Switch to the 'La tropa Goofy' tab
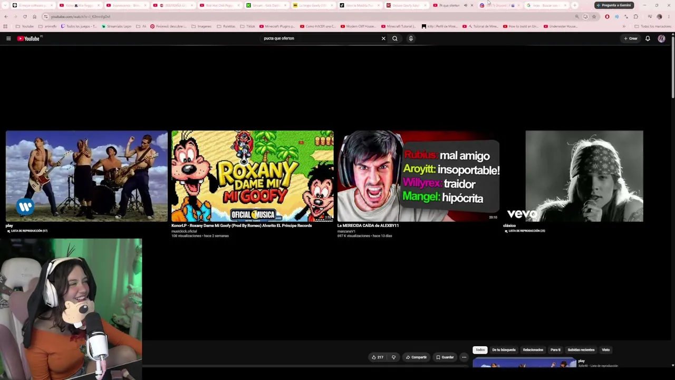This screenshot has width=675, height=380. (x=313, y=5)
